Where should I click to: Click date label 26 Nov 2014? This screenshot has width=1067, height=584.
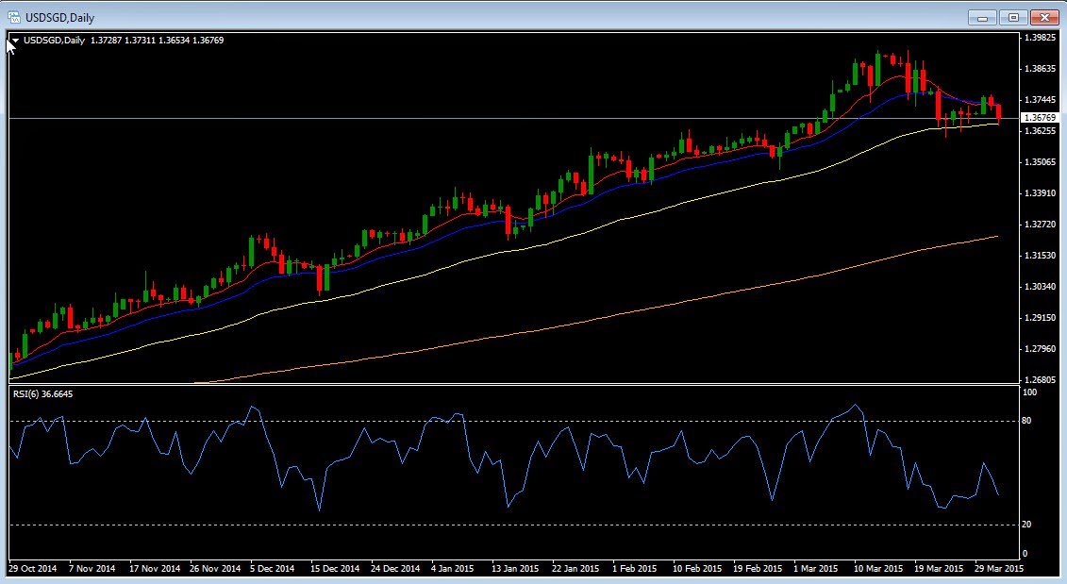(215, 568)
